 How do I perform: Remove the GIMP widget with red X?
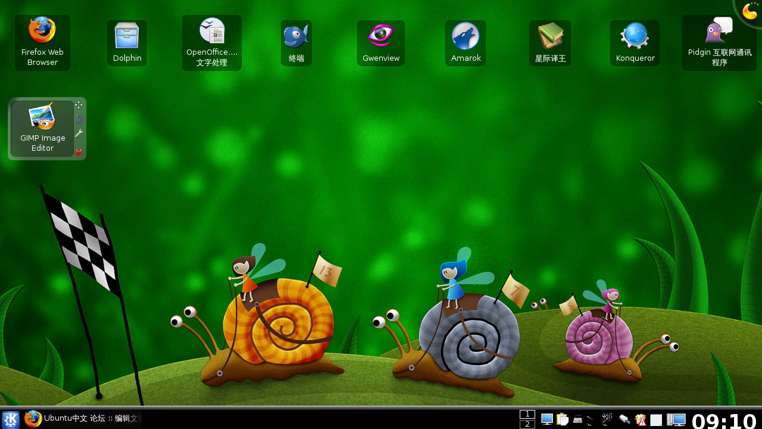point(79,153)
